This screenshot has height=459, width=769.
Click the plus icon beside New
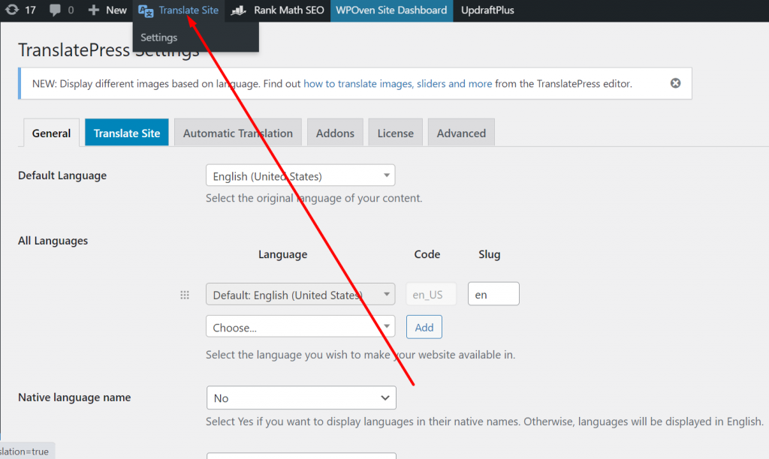coord(93,10)
